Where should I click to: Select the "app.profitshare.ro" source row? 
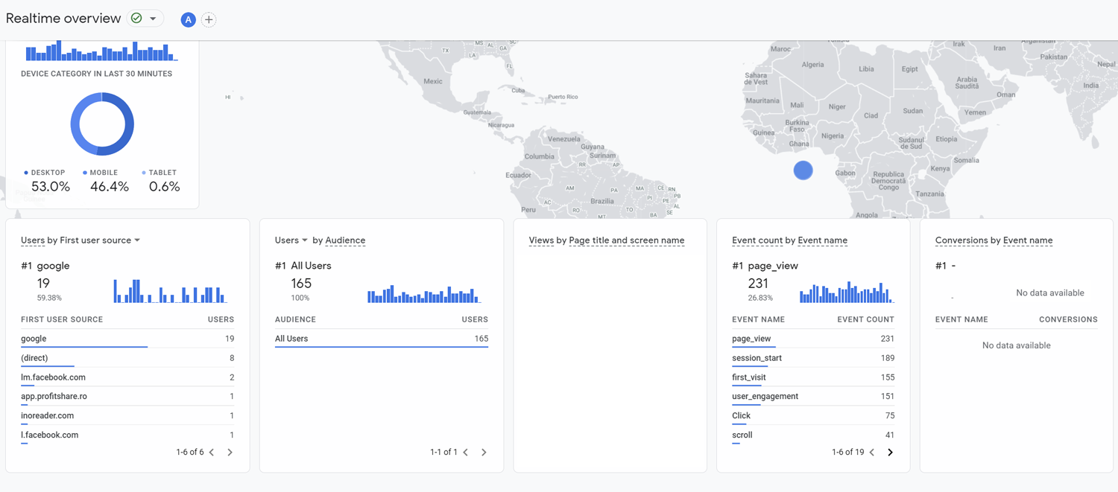click(x=127, y=397)
